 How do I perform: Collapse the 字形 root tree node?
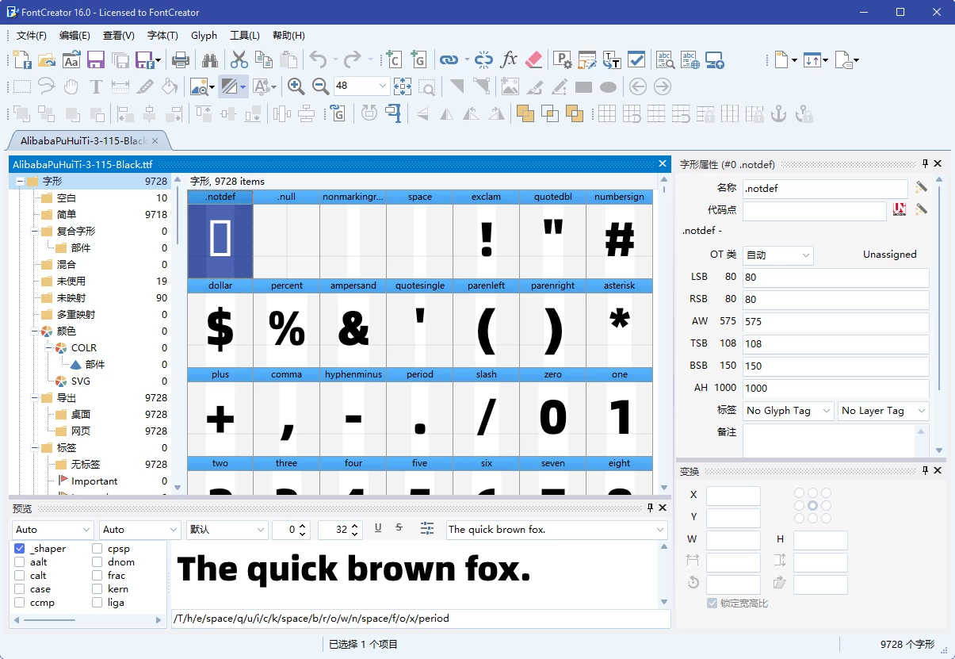pyautogui.click(x=19, y=182)
